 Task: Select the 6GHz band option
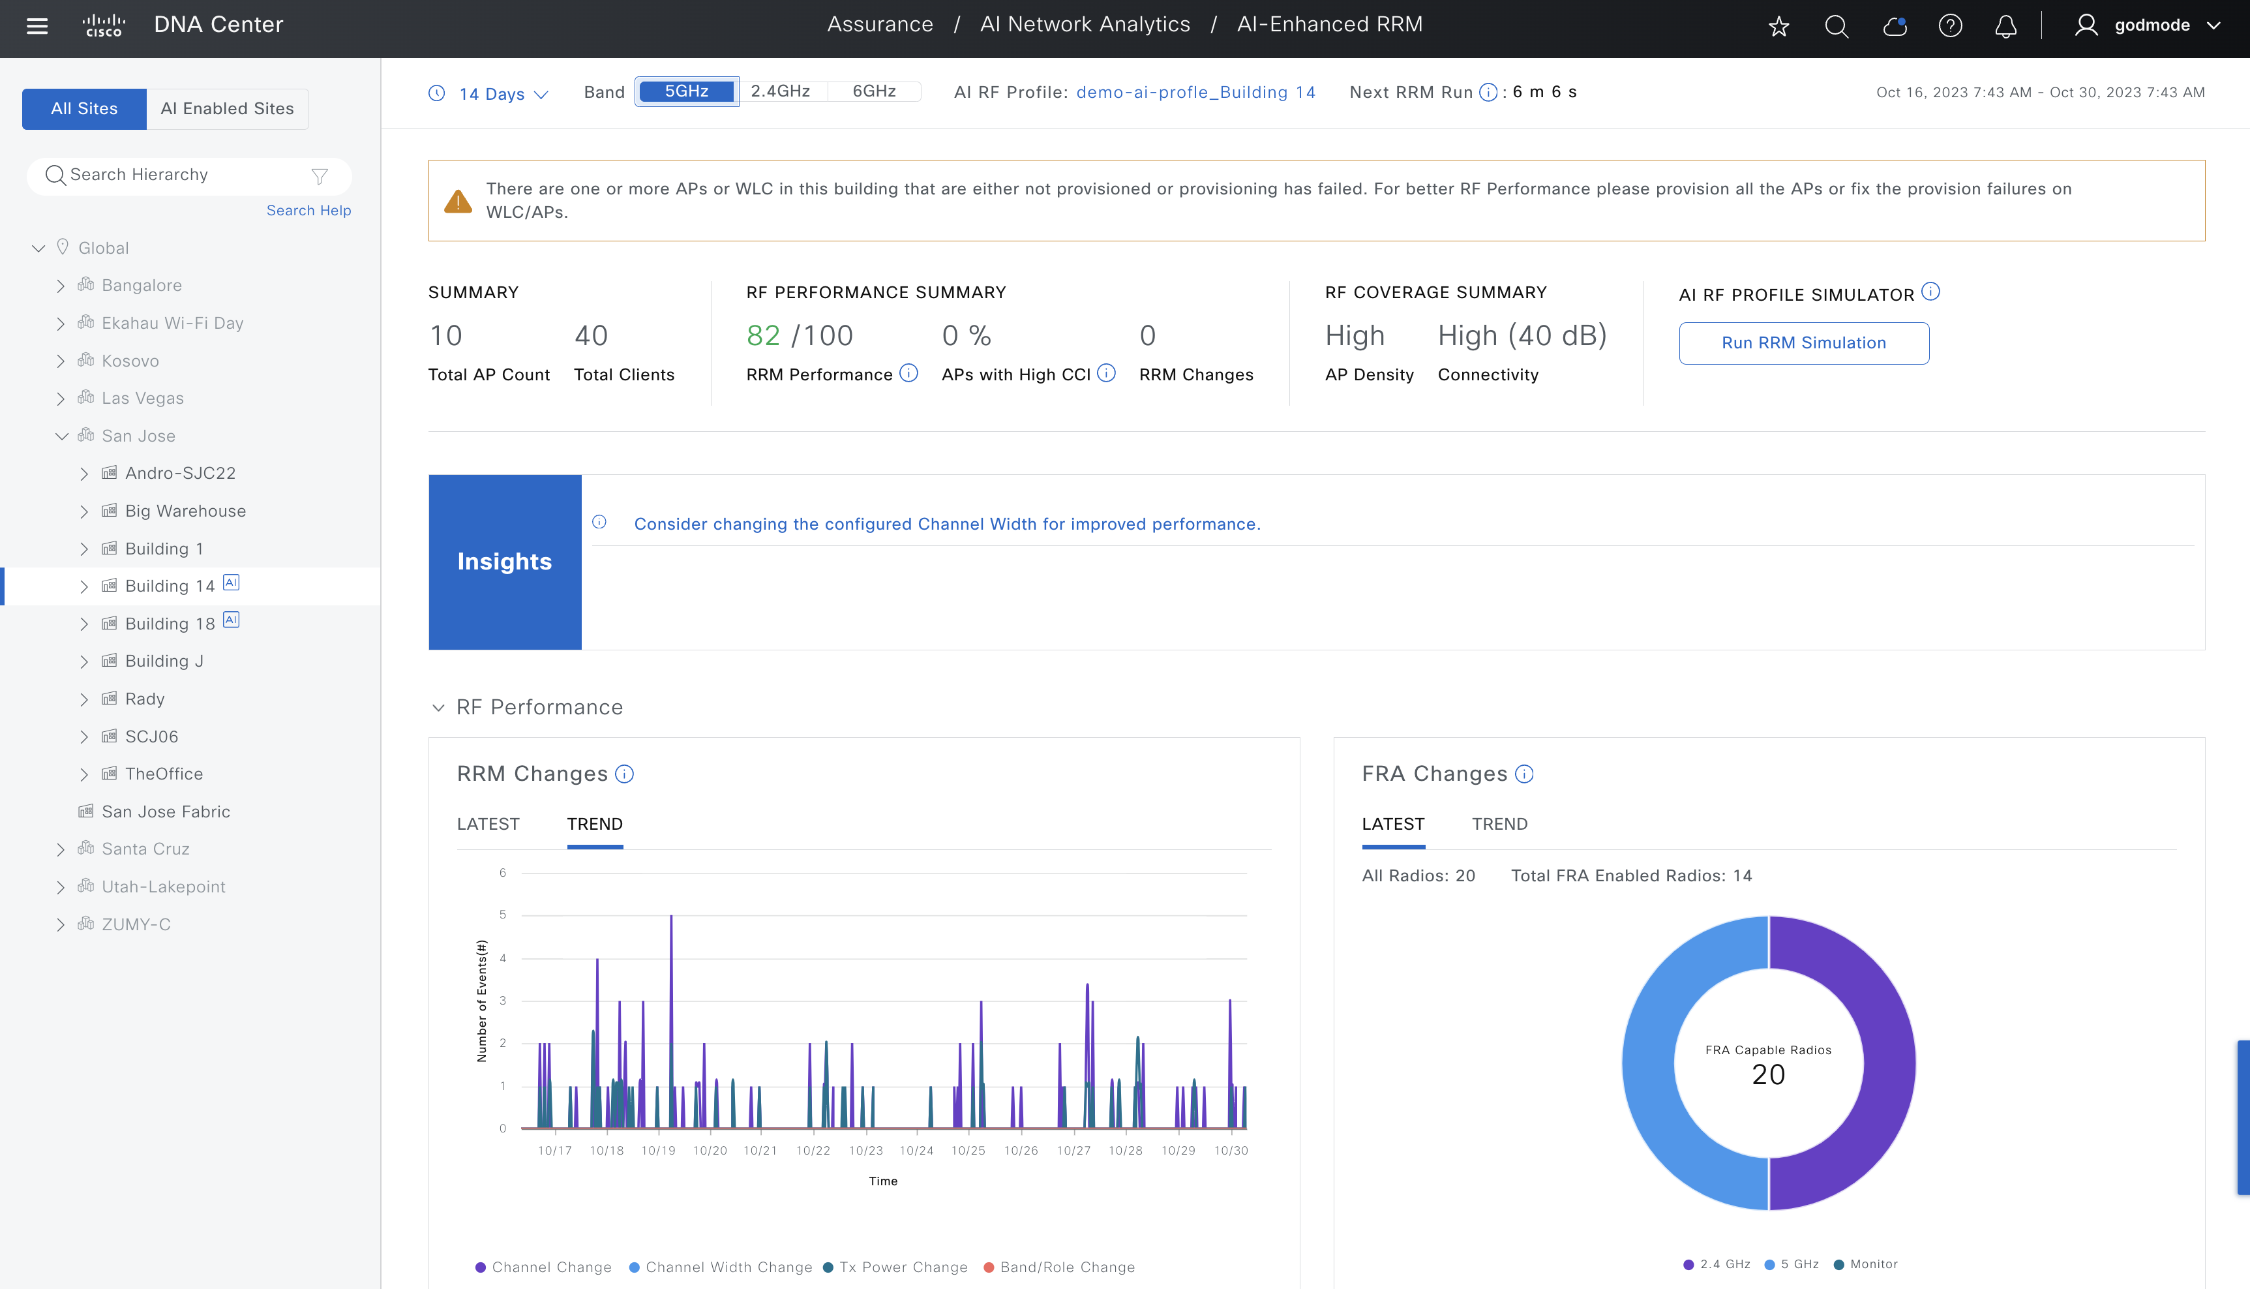[x=874, y=91]
